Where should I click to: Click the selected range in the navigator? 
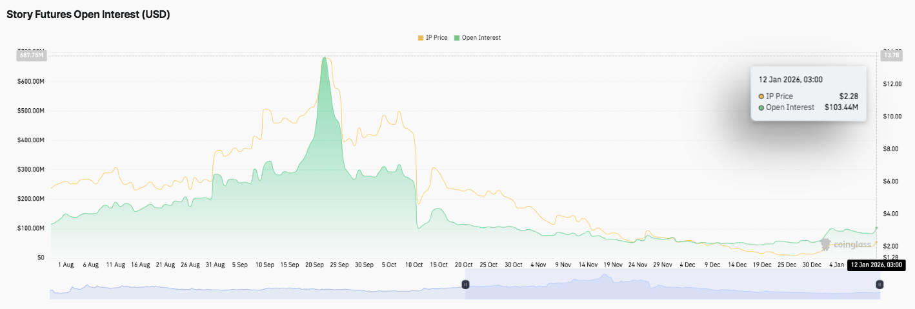(x=671, y=285)
